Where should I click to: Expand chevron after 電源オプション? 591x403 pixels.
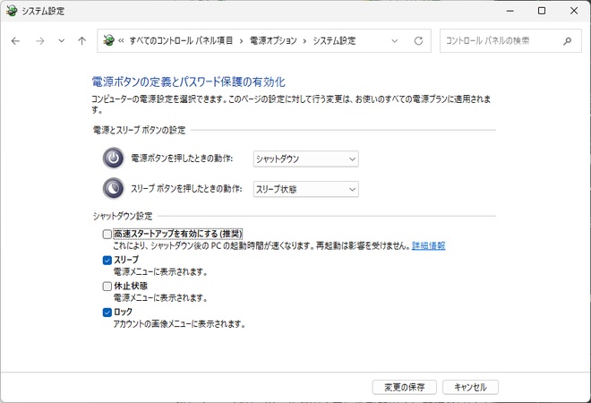(304, 40)
